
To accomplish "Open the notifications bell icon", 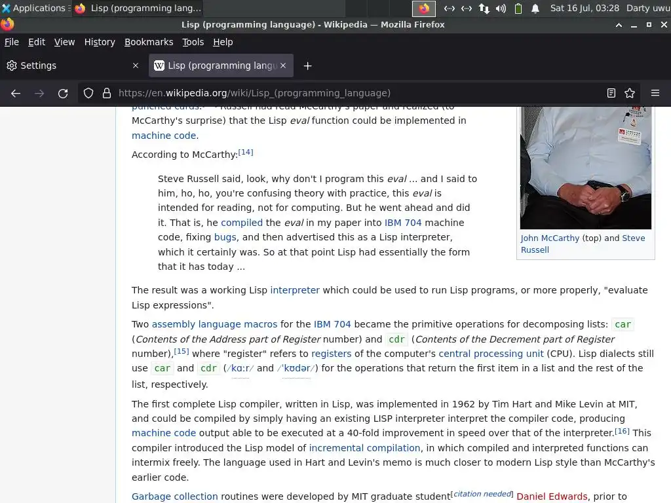I will [535, 8].
